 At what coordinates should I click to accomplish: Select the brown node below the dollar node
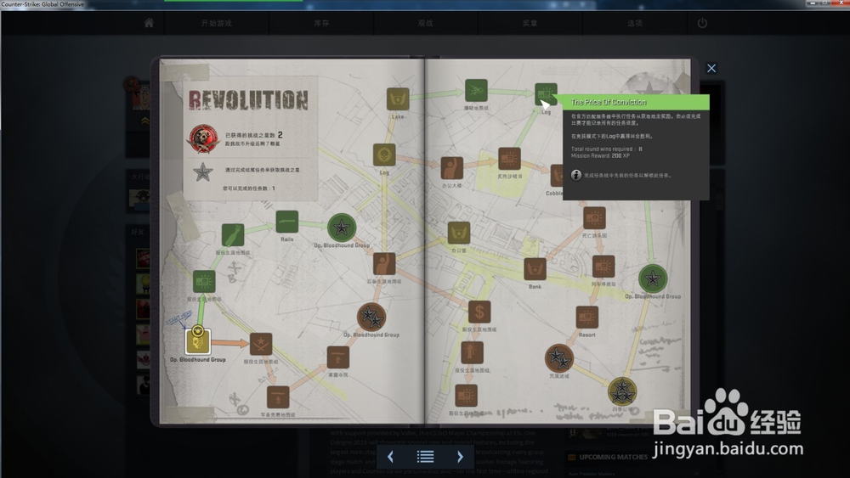(x=472, y=353)
